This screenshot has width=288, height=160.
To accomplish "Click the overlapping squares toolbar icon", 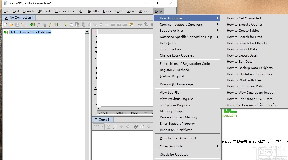I will click(44, 25).
